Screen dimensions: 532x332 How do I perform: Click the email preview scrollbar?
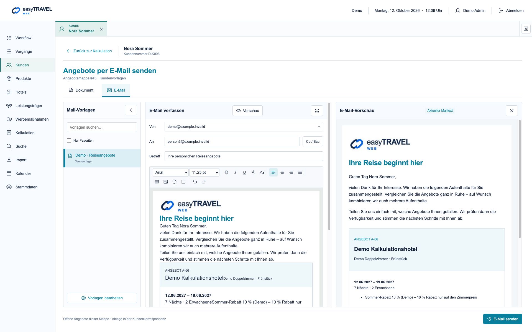click(x=520, y=179)
